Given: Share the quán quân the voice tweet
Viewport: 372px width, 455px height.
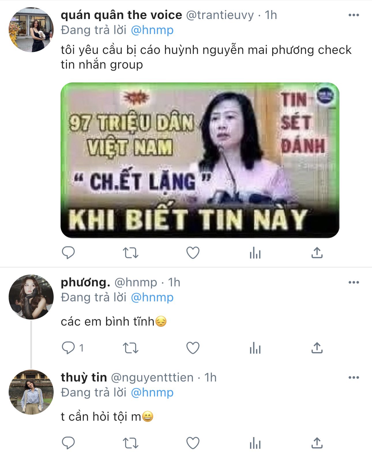Looking at the screenshot, I should click(x=317, y=253).
